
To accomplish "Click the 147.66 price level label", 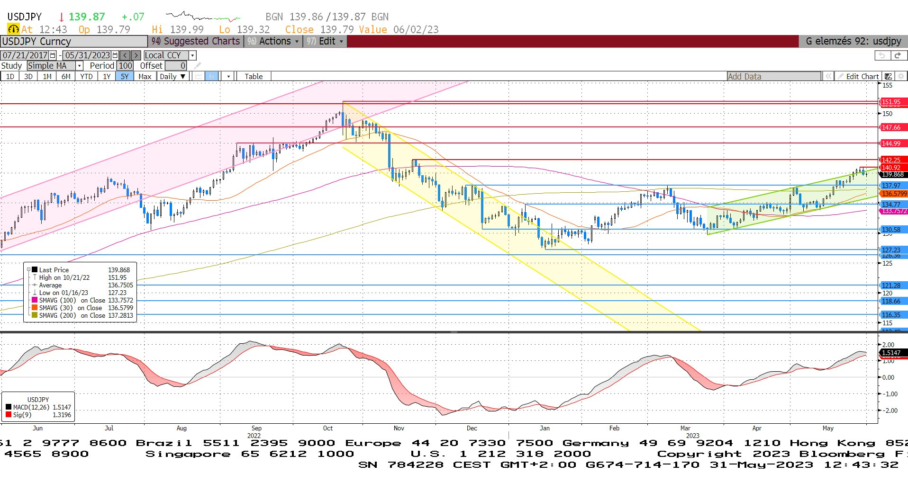I will pos(893,127).
